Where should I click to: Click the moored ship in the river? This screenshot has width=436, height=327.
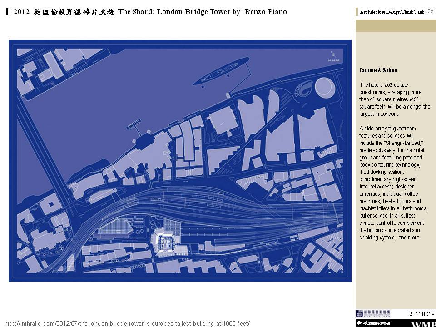click(221, 72)
